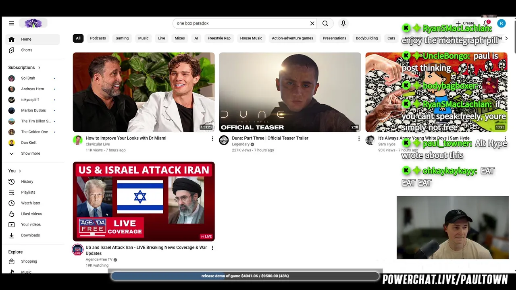Open Dune Official Teaser thumbnail

point(290,92)
